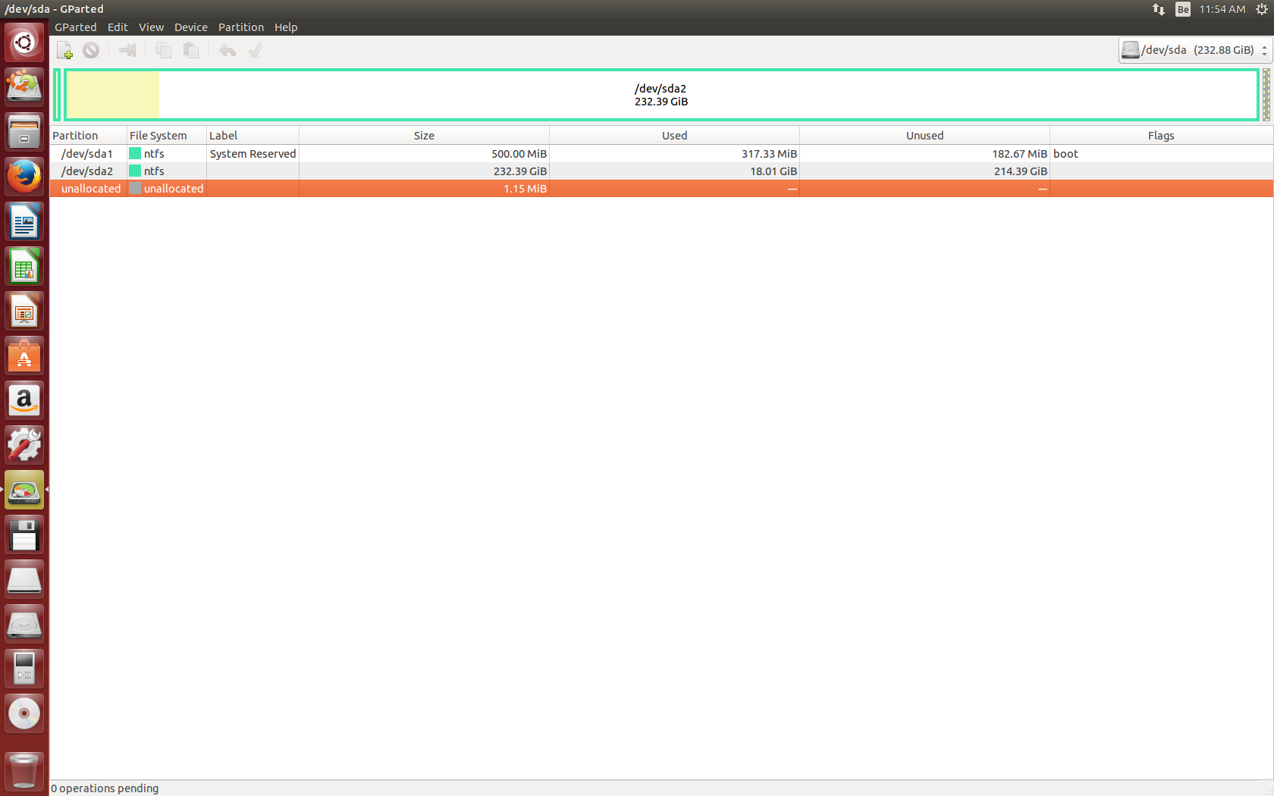Open the Device menu

(191, 27)
